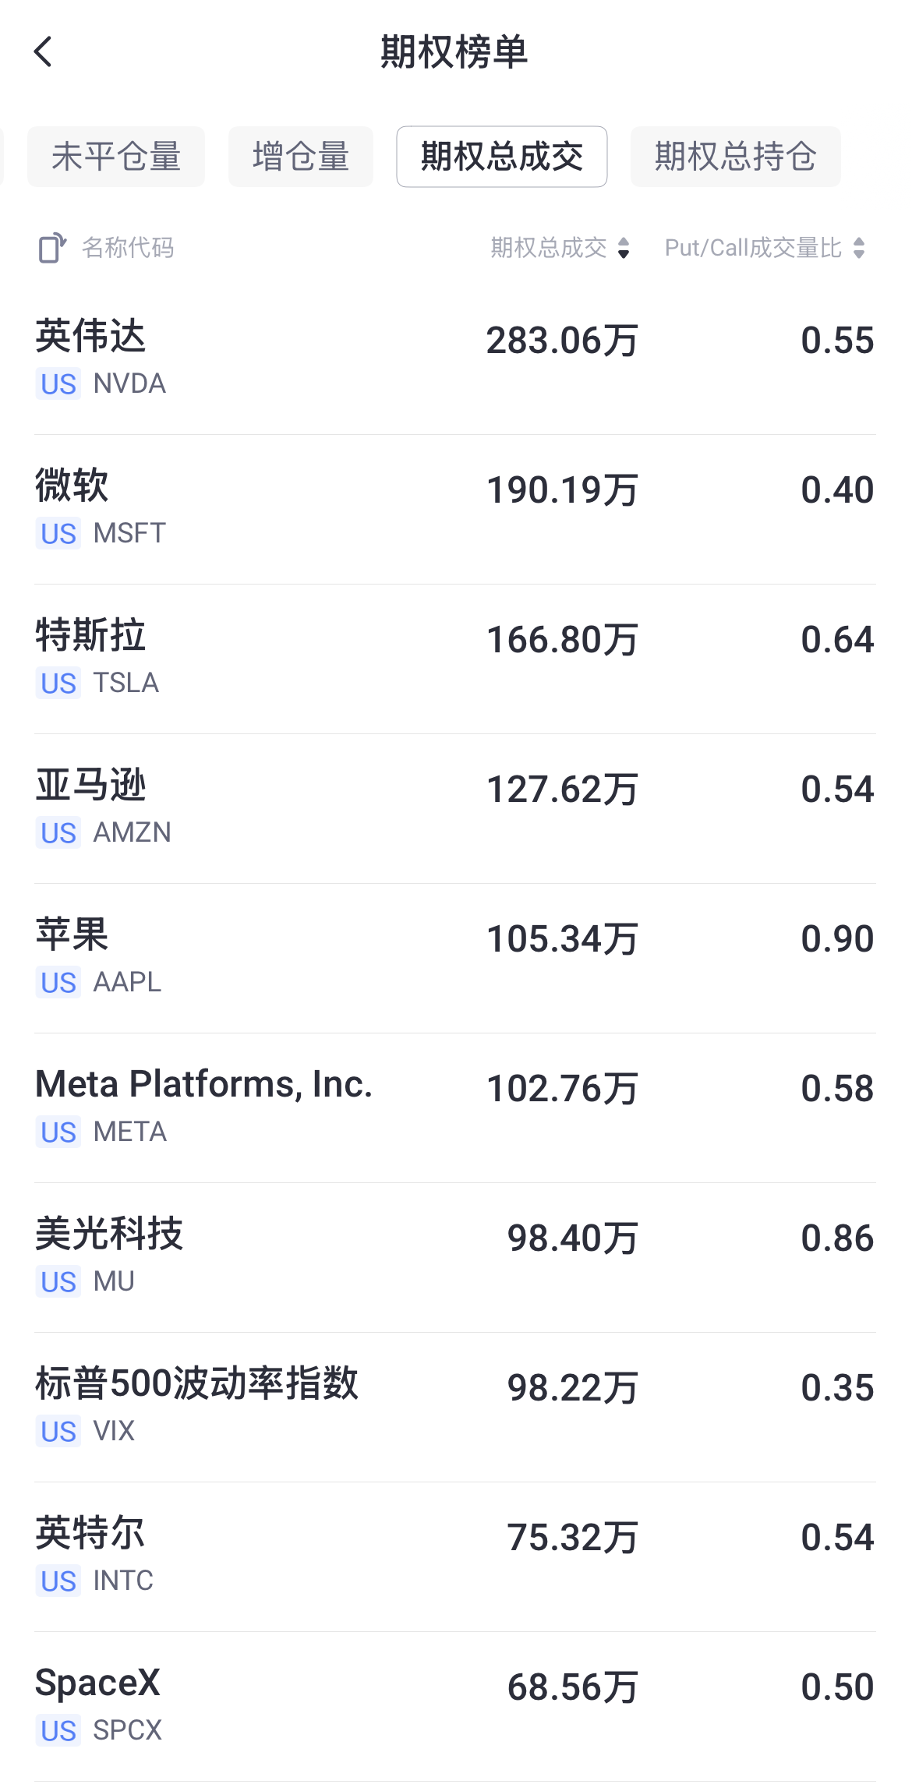Open the 英特尔 INTC entry

point(455,1557)
